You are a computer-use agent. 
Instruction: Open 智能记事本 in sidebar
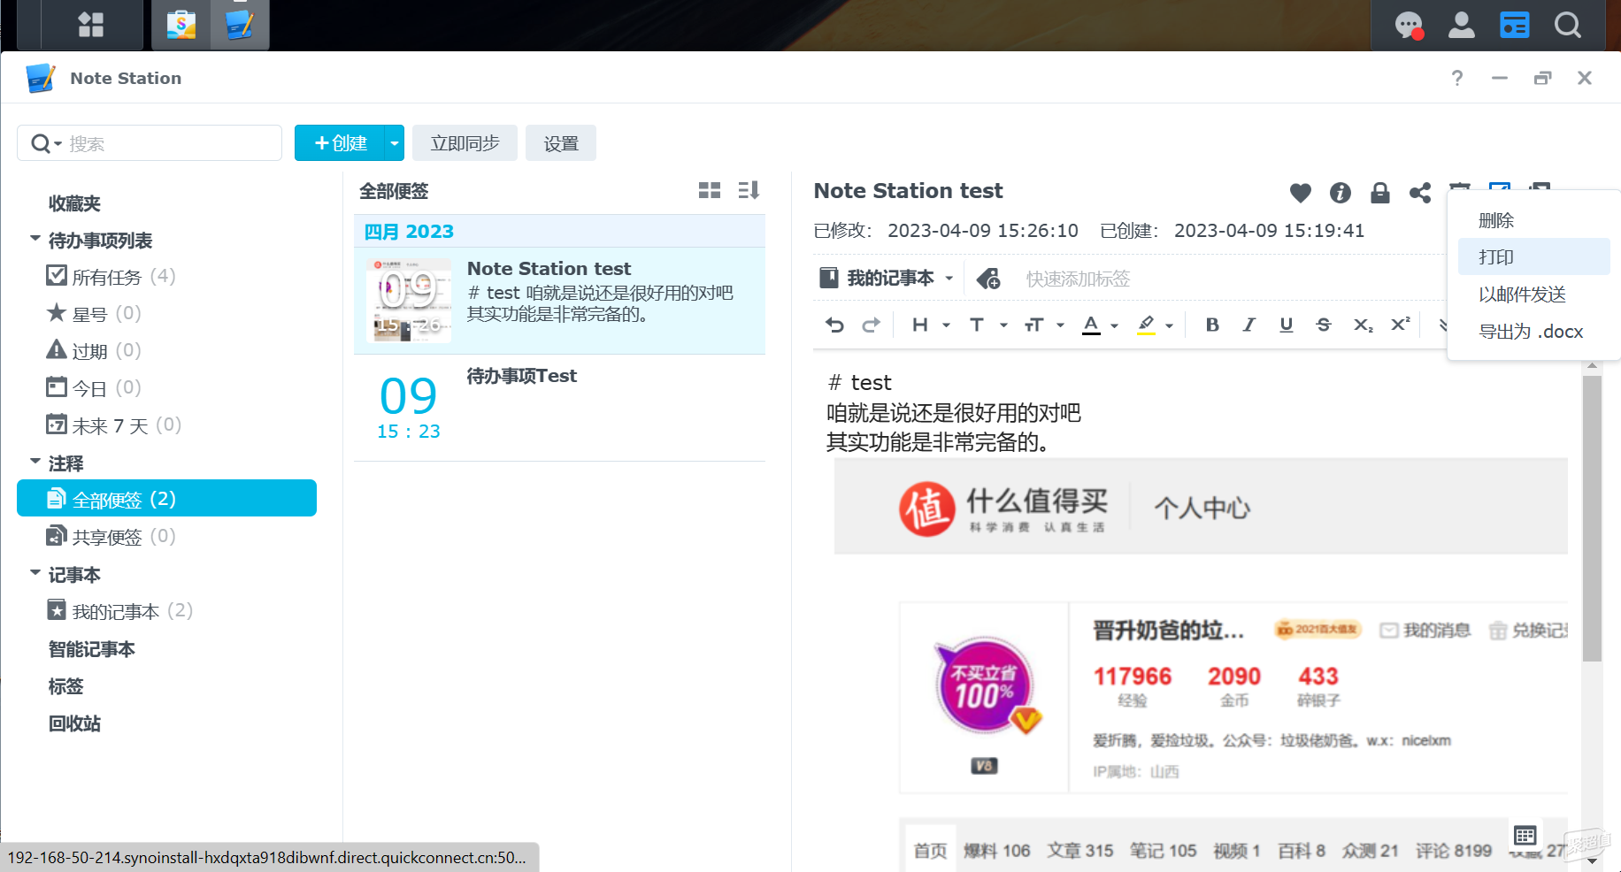click(91, 649)
